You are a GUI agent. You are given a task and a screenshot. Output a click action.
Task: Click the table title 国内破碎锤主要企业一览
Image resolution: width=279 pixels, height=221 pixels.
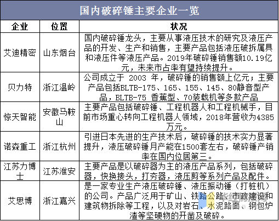click(139, 10)
